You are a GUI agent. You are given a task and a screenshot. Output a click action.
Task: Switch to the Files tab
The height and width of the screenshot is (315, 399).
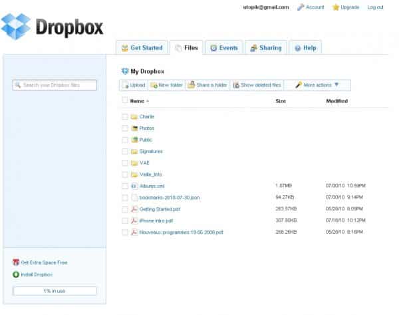[x=186, y=48]
